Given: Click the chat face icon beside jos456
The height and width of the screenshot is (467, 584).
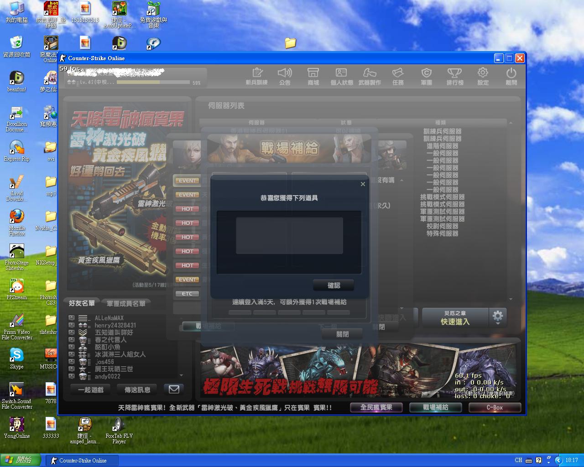Looking at the screenshot, I should click(x=72, y=362).
